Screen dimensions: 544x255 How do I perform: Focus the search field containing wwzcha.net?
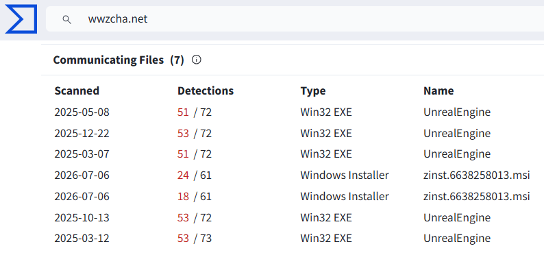(x=295, y=19)
